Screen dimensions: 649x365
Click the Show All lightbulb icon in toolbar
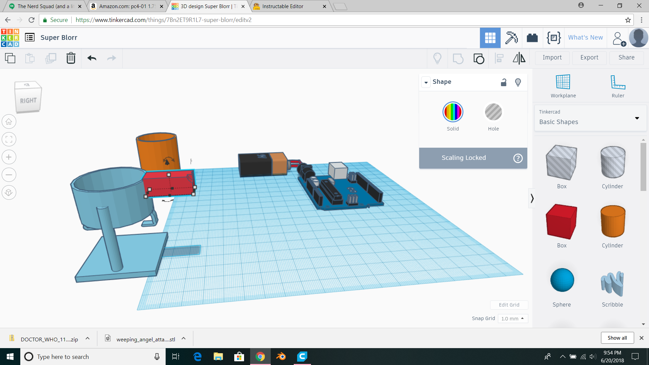pyautogui.click(x=437, y=58)
